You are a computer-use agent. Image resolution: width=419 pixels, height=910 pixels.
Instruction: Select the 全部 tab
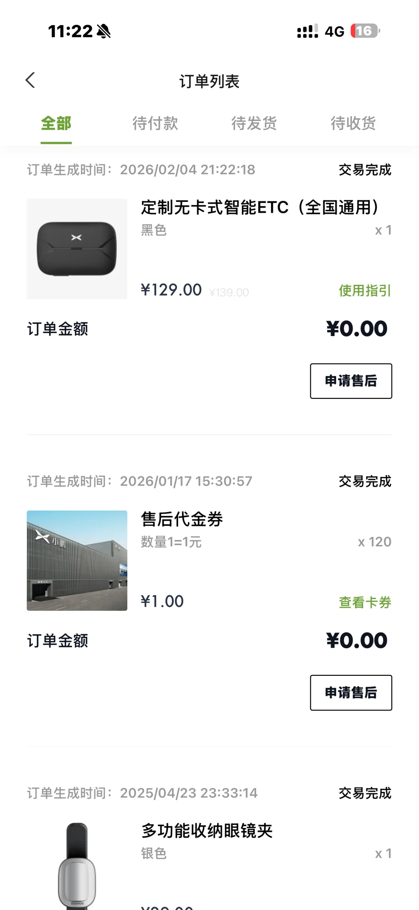click(x=56, y=124)
